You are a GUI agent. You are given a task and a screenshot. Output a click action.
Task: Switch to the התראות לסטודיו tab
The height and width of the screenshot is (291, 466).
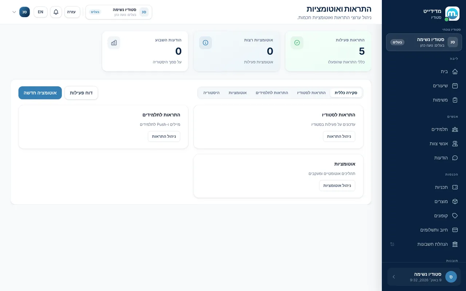(311, 93)
